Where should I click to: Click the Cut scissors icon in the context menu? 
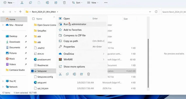click(60, 74)
